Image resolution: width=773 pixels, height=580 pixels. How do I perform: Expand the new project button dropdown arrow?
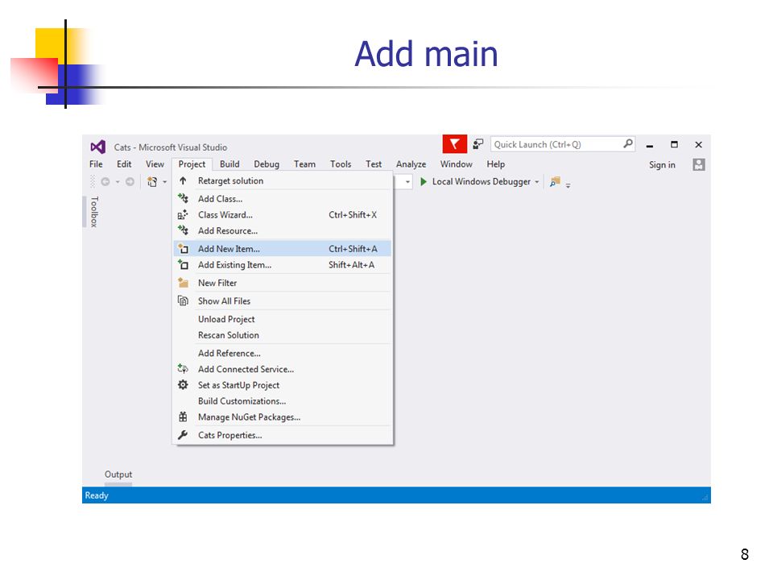(164, 182)
